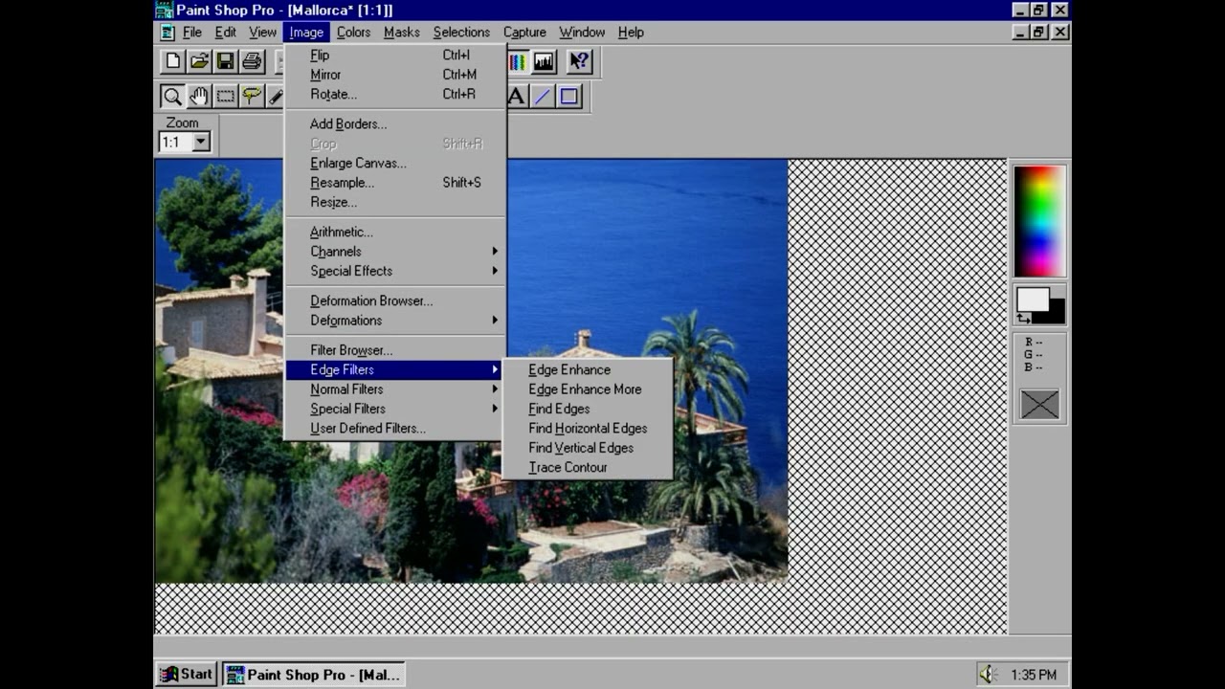Click the swap colors arrow icon
This screenshot has width=1225, height=689.
click(1023, 318)
